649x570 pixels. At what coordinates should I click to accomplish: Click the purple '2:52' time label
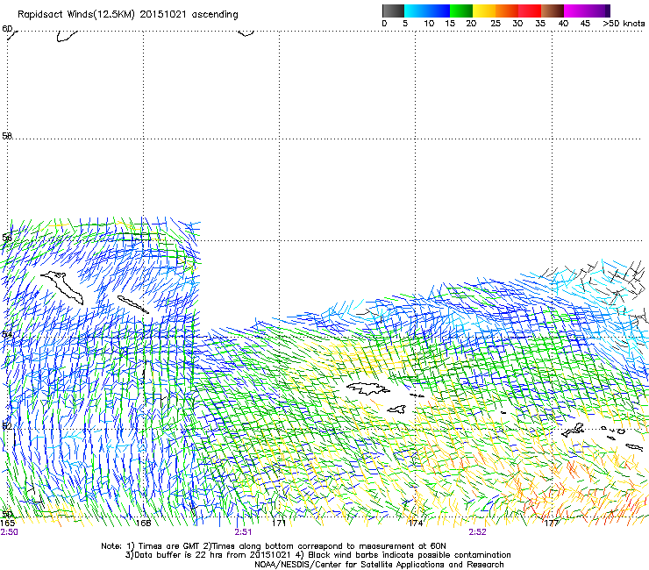point(477,532)
